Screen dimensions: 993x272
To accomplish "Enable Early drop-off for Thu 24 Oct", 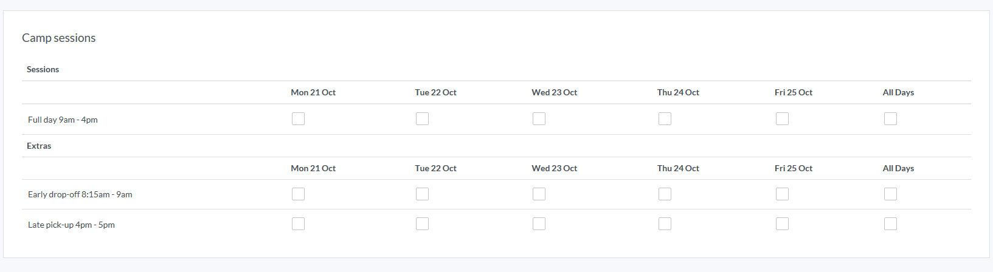I will click(665, 194).
